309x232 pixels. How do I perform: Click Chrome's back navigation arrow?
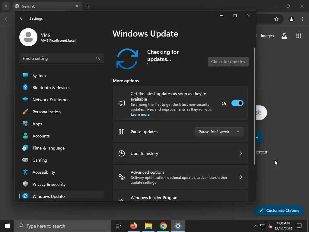7,19
